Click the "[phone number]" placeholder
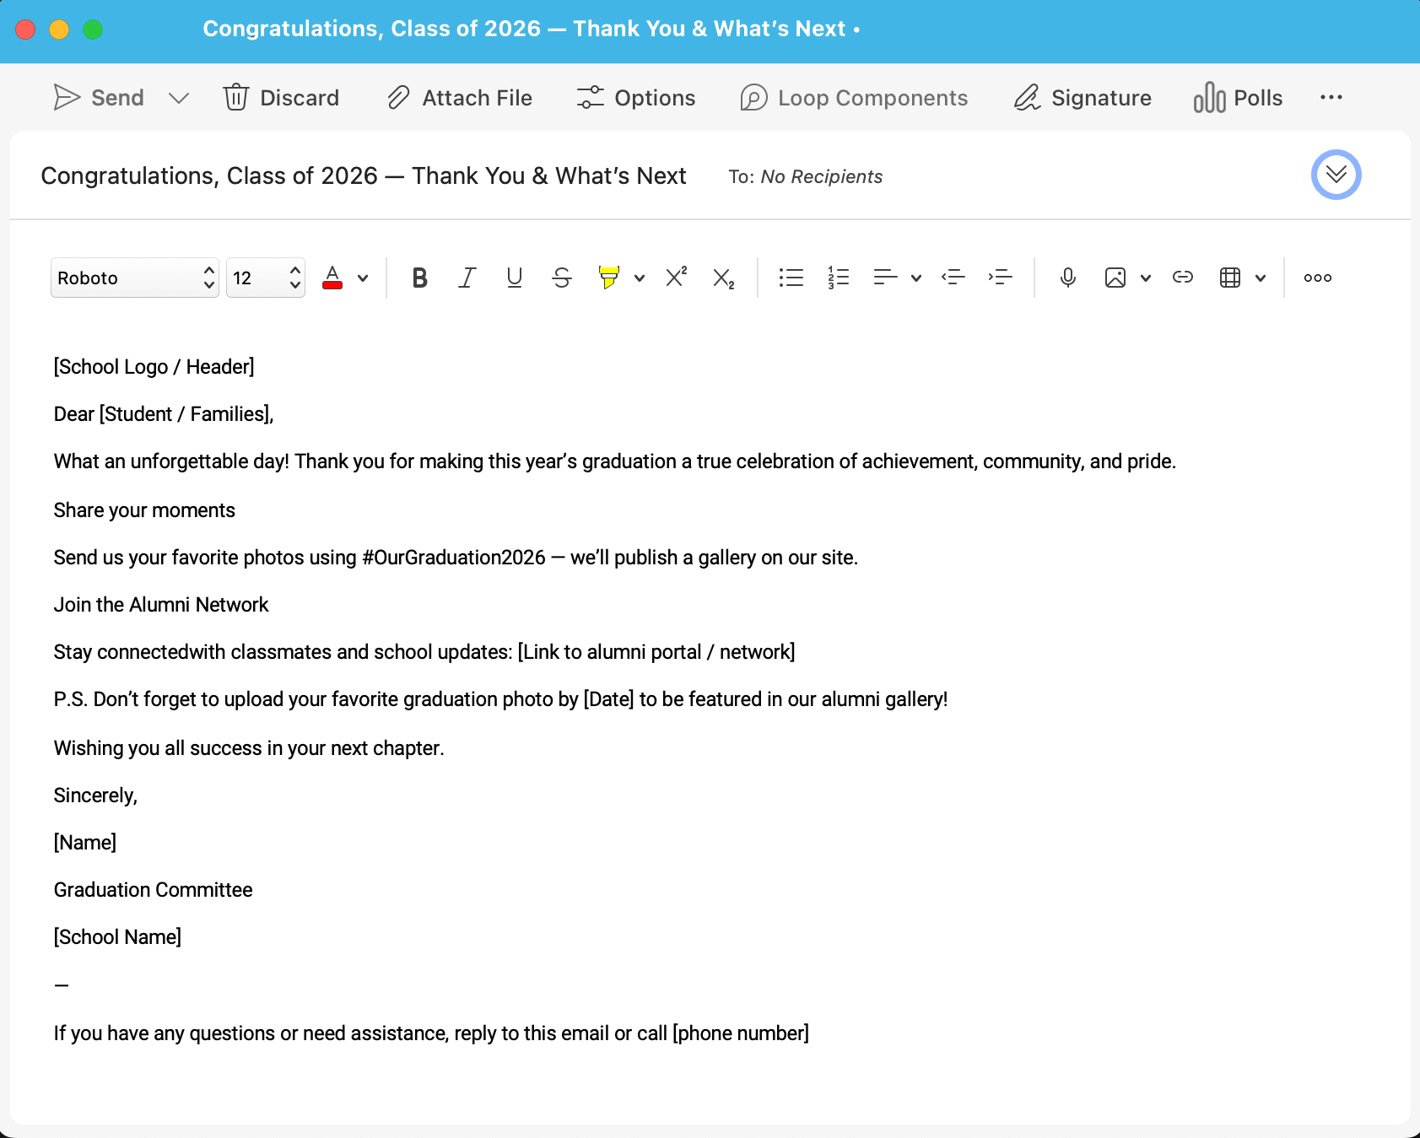 [741, 1033]
